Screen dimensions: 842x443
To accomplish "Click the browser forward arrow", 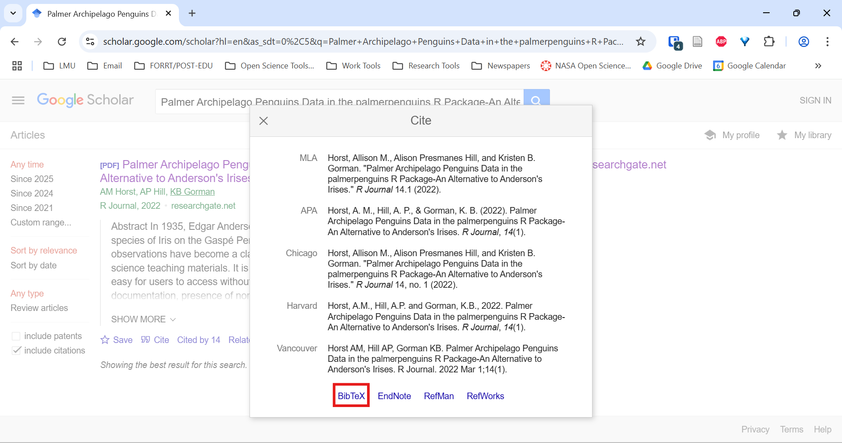I will 38,42.
